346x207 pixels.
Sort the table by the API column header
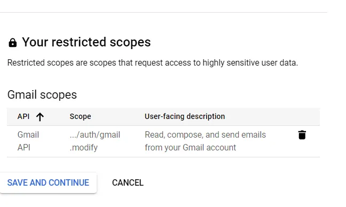point(23,116)
